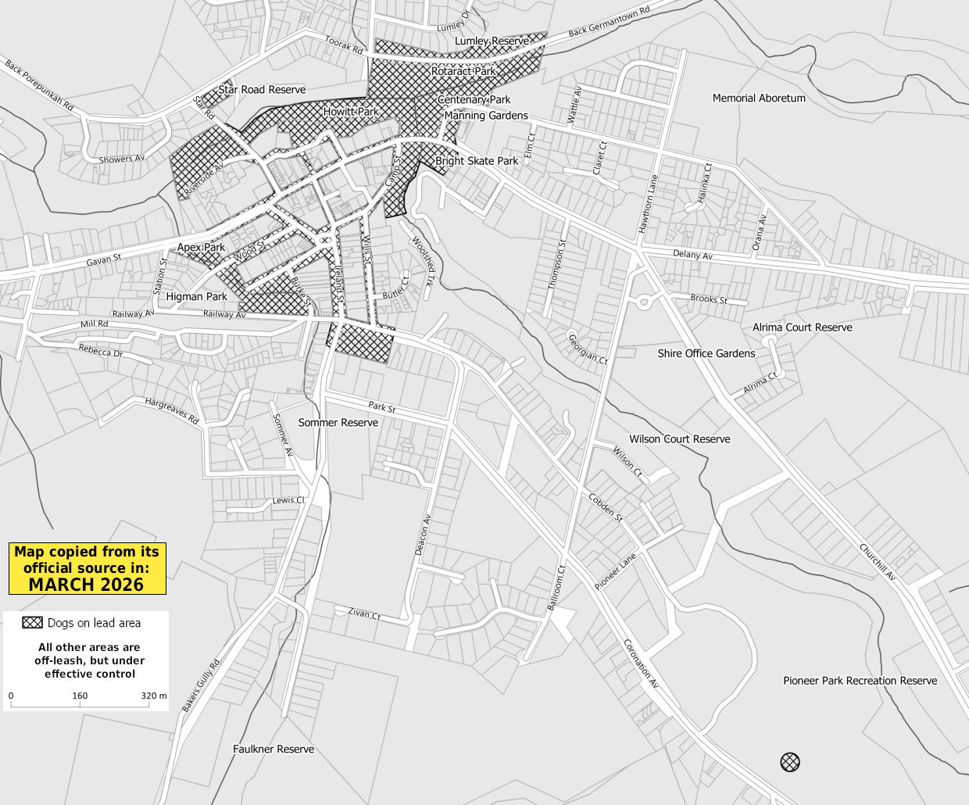This screenshot has height=805, width=969.
Task: Click the Back Germantown Rd street label
Action: tap(609, 23)
